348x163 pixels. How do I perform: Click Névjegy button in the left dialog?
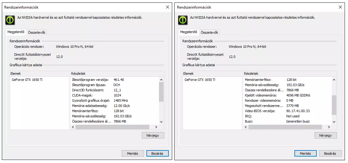(153, 135)
